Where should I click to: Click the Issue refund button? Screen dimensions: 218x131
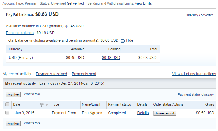coord(165,113)
